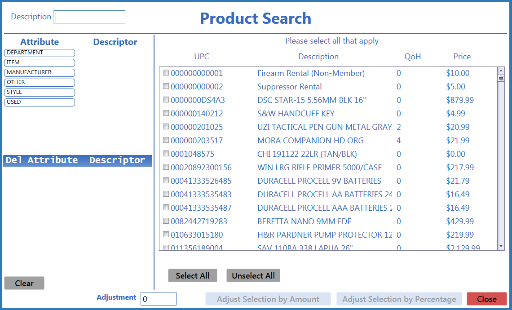The image size is (512, 310).
Task: Click the product list scroll down arrow
Action: [501, 247]
